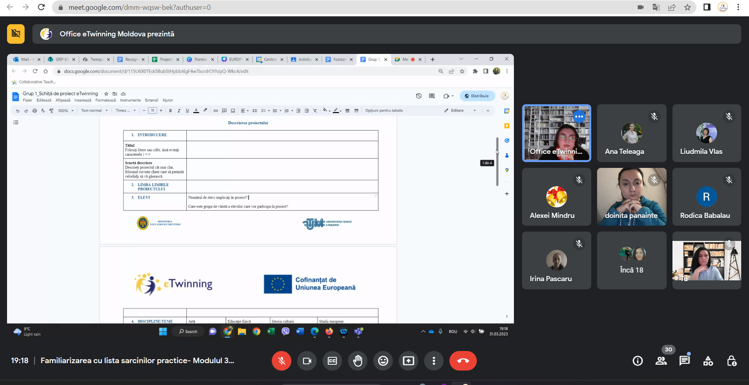Reload the Meet page
Screen dimensions: 749x385
click(x=41, y=7)
